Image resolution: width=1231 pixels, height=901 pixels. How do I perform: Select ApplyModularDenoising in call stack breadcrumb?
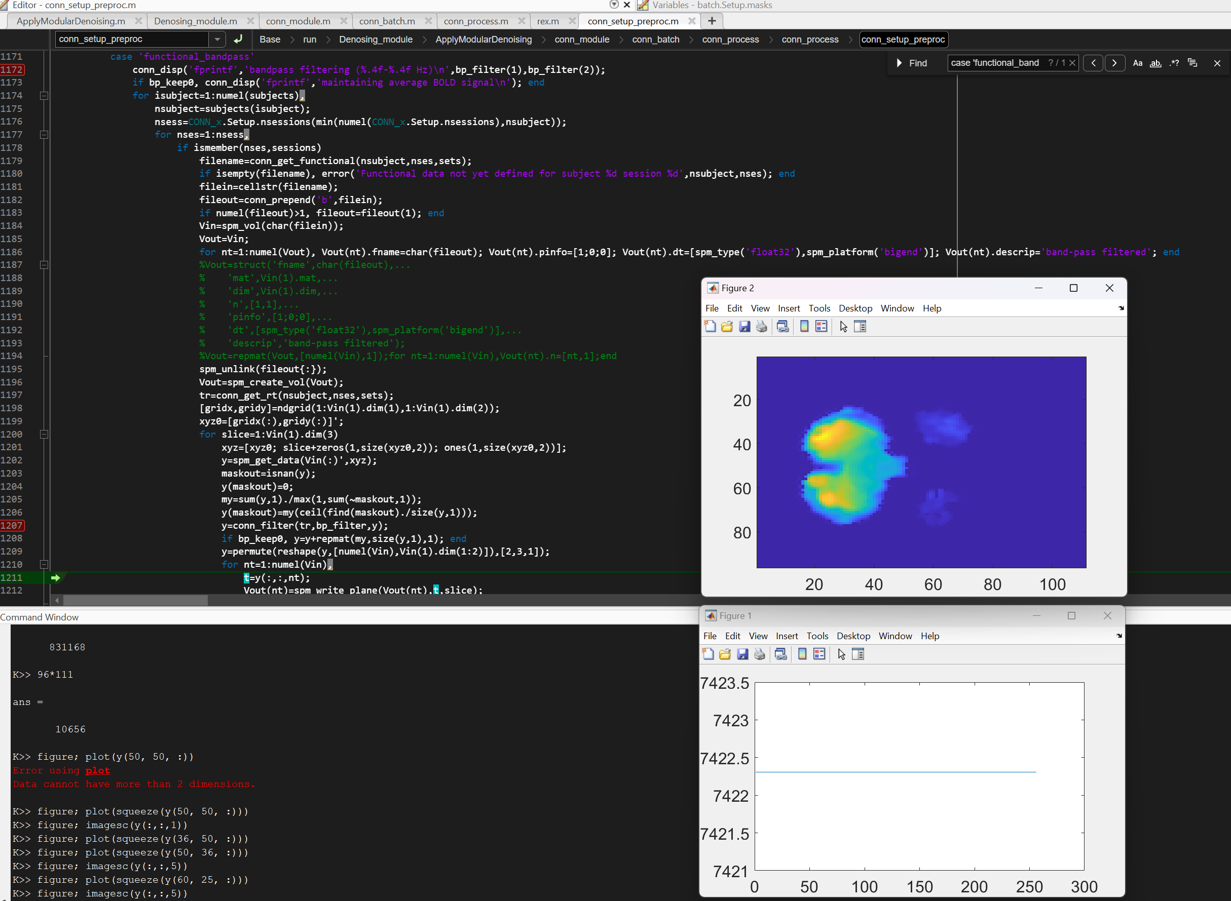pyautogui.click(x=483, y=40)
